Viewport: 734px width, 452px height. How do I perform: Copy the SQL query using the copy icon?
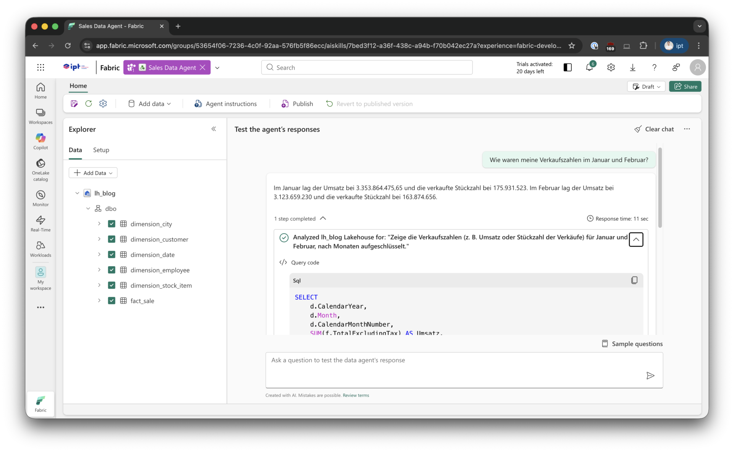tap(634, 280)
